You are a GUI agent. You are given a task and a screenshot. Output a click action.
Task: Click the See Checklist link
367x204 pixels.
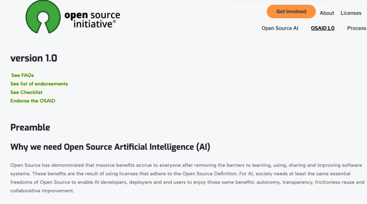tap(27, 92)
